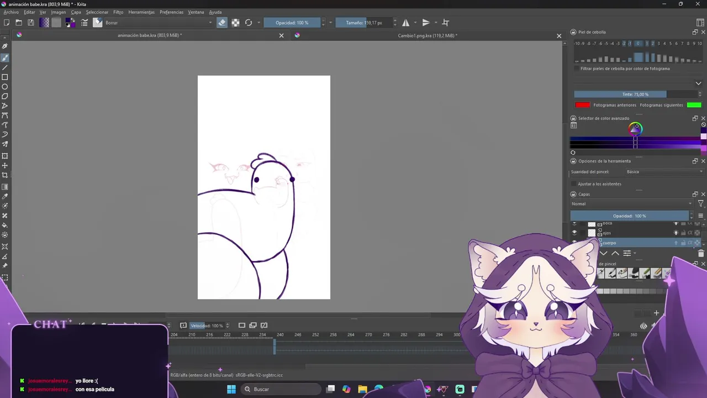Select the Freehand Brush tool
Viewport: 707px width, 398px height.
5,58
